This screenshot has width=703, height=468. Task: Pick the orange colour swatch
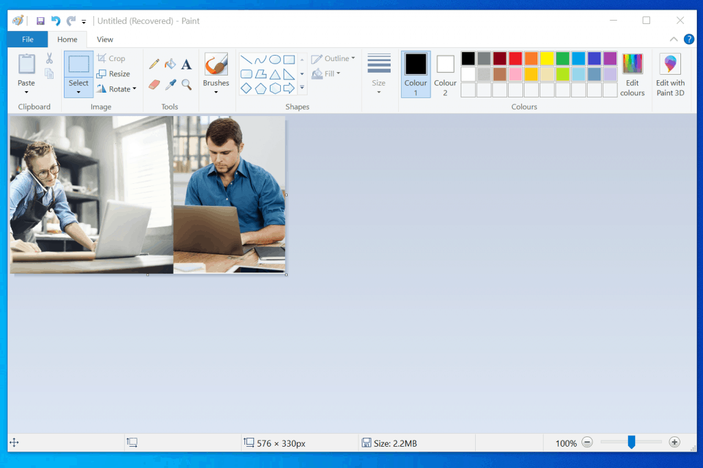click(531, 59)
